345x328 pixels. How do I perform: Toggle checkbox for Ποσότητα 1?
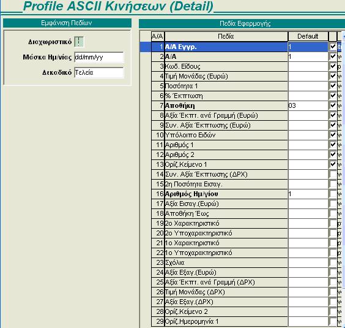[333, 86]
